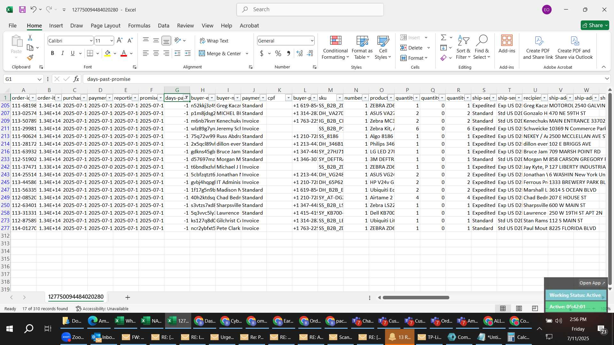Toggle Italic formatting
The height and width of the screenshot is (345, 614).
(63, 53)
